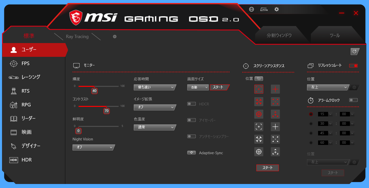Click the 輝度 brightness slider

click(98, 86)
